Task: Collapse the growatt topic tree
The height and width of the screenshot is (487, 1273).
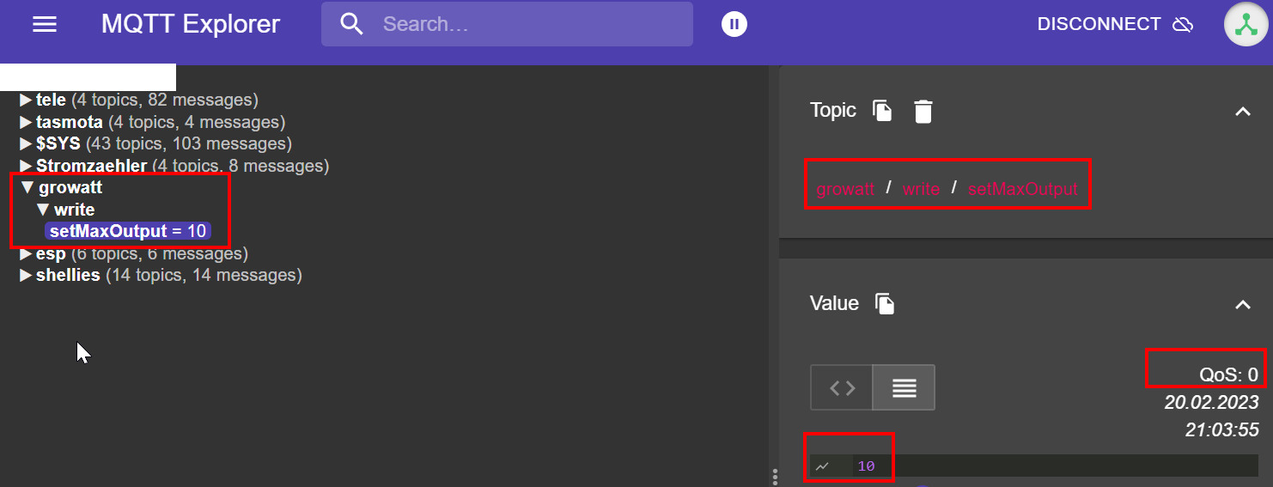Action: [27, 187]
